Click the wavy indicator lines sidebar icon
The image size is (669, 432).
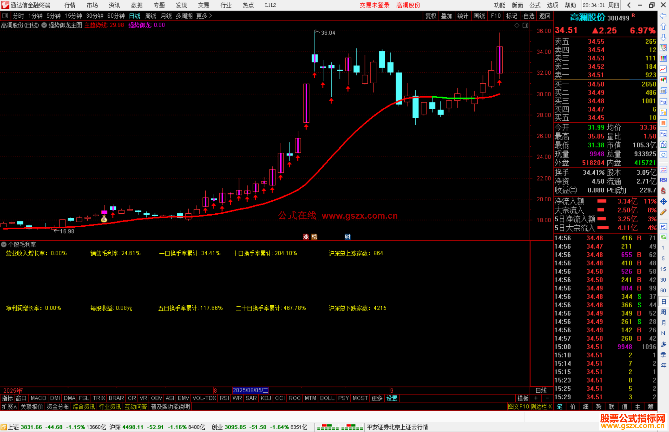pos(663,169)
